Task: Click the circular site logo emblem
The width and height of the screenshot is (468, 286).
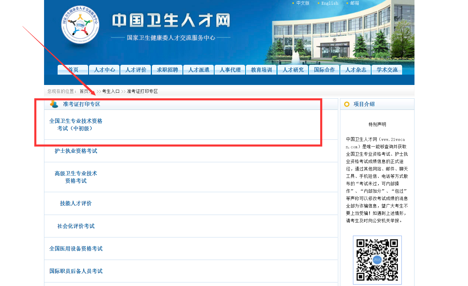Action: click(x=80, y=25)
